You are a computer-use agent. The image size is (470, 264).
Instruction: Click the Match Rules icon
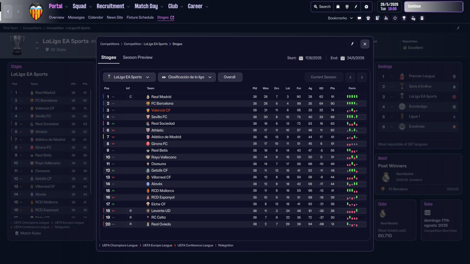pos(17,233)
